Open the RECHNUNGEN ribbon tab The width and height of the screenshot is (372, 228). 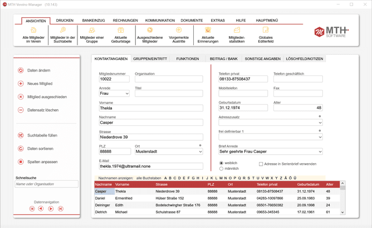[125, 21]
